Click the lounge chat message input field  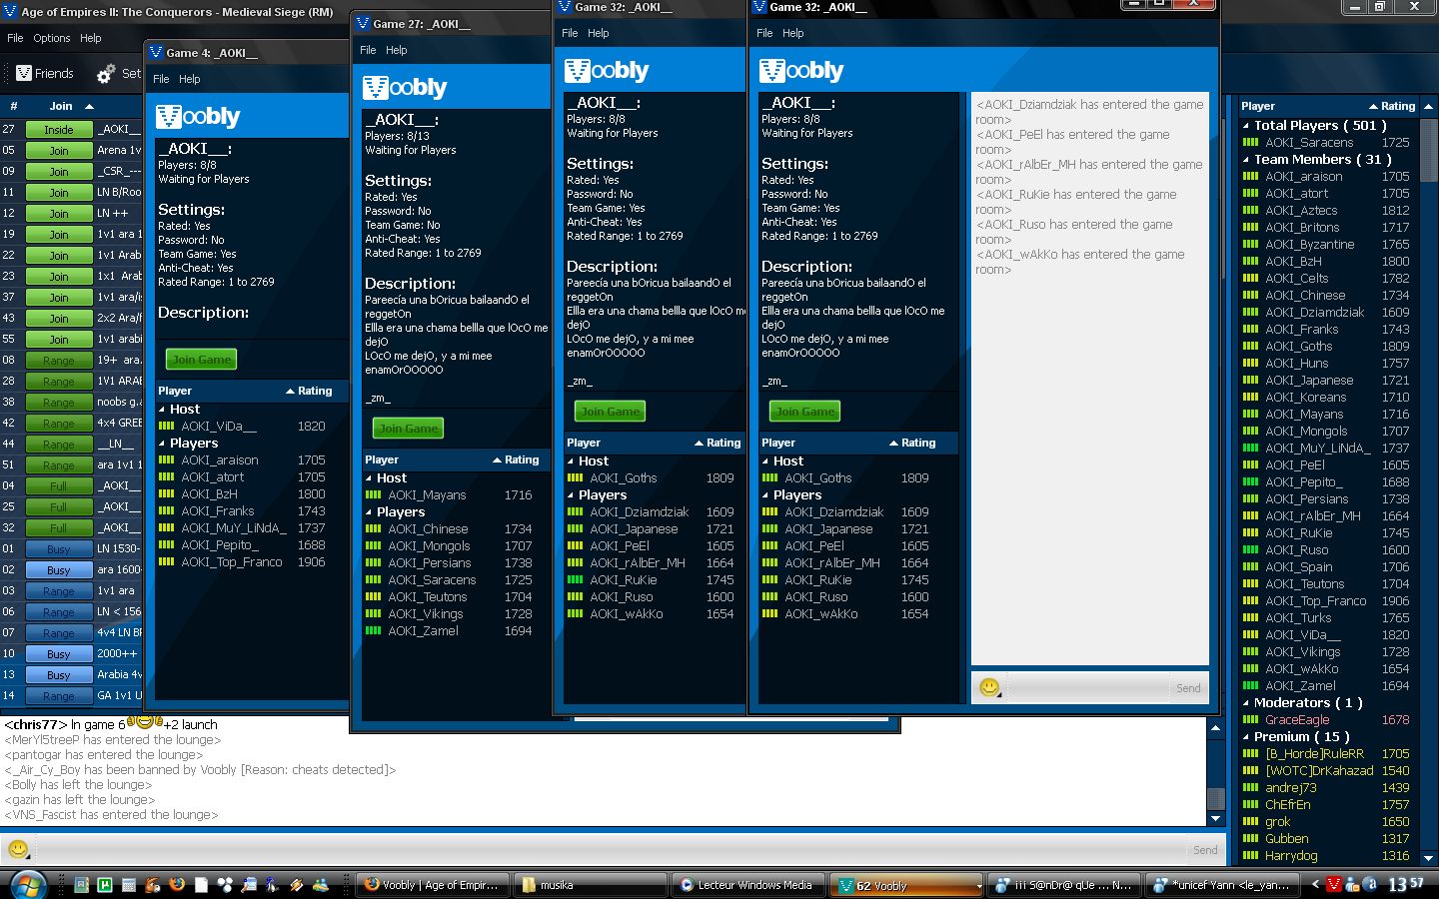[610, 850]
